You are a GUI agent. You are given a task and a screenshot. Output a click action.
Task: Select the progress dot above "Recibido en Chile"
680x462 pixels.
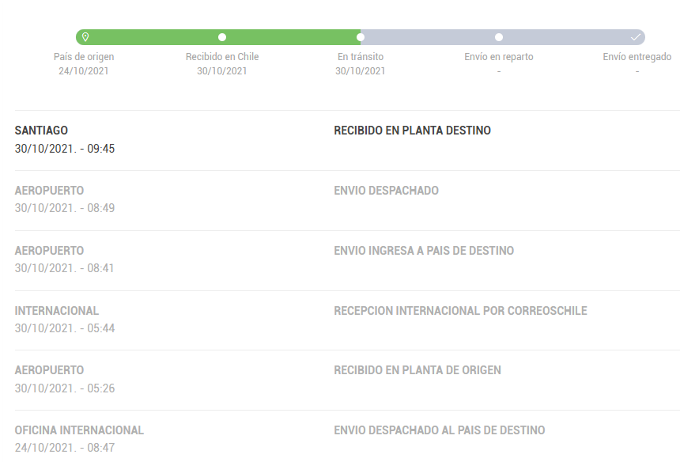[x=222, y=37]
